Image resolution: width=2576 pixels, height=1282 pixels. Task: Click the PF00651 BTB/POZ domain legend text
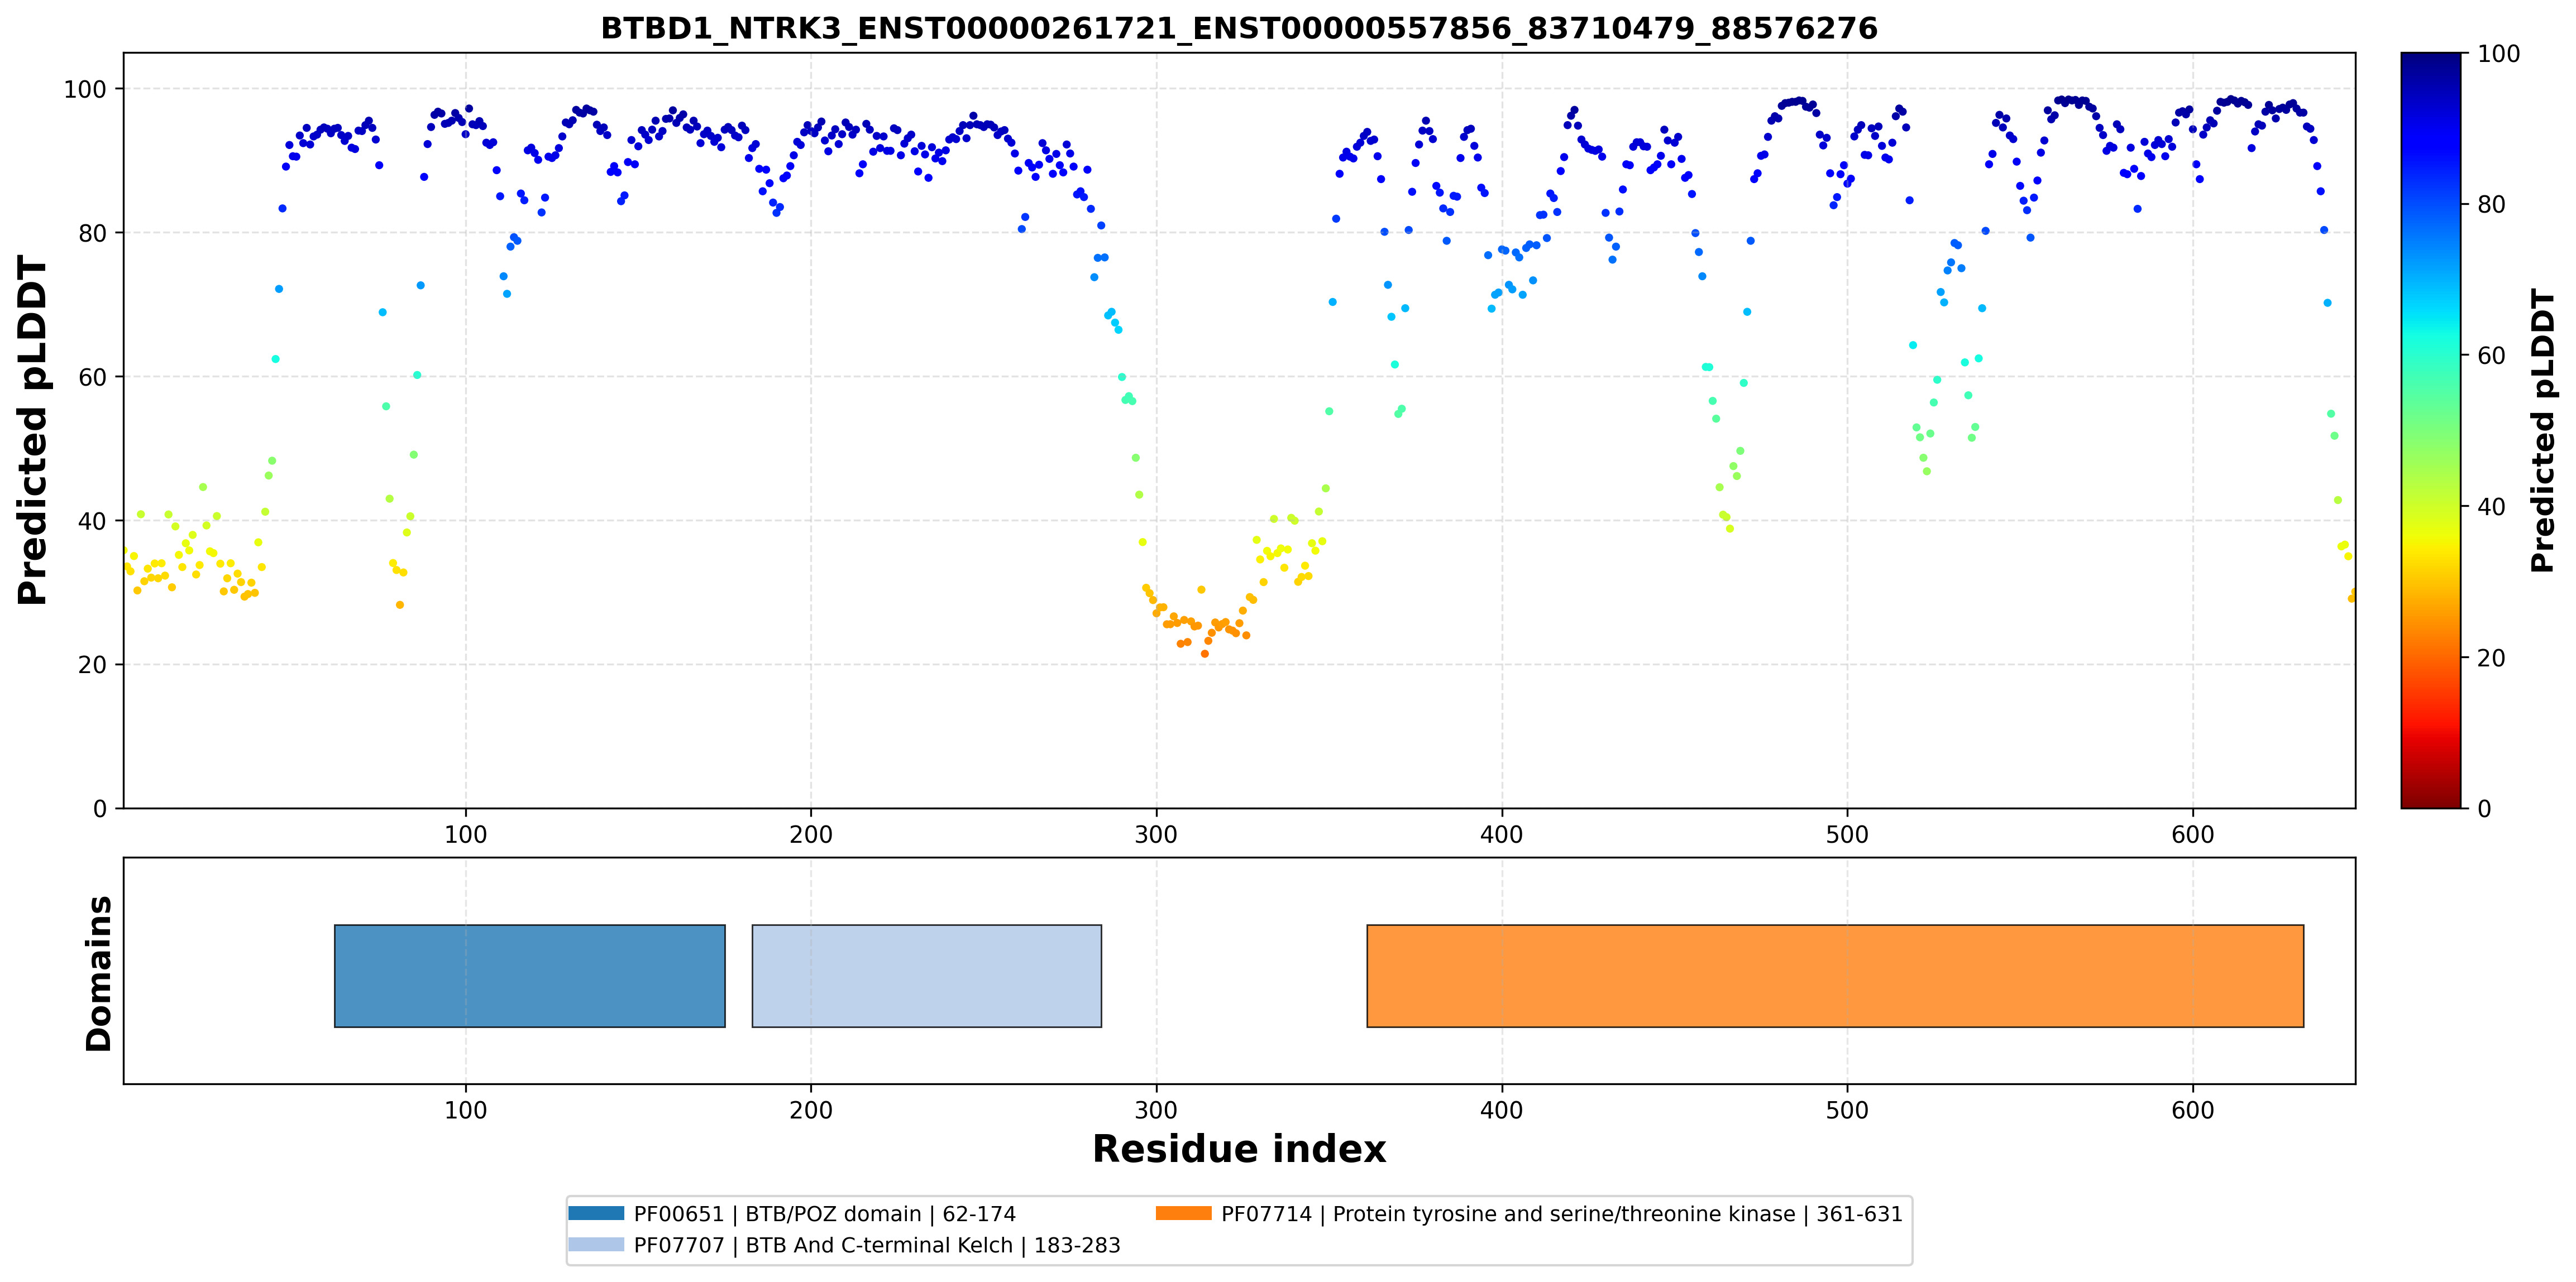coord(824,1214)
